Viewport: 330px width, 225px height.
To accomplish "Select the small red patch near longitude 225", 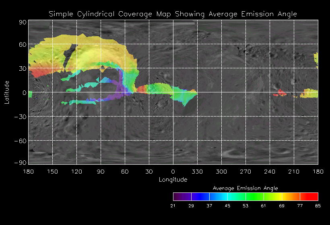I will pos(280,94).
